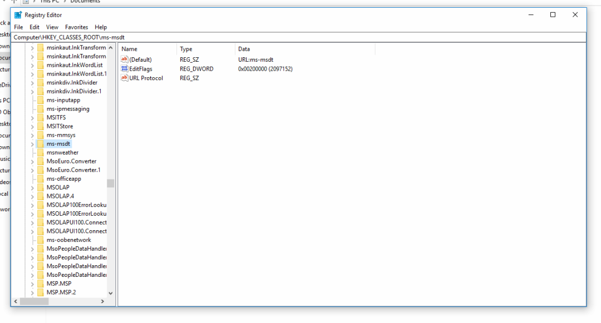The width and height of the screenshot is (601, 323).
Task: Click the "0x00200000 (2097152)" data cell
Action: click(x=265, y=69)
